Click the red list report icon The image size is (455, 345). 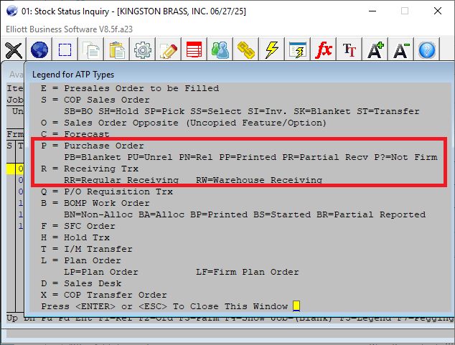coord(194,50)
